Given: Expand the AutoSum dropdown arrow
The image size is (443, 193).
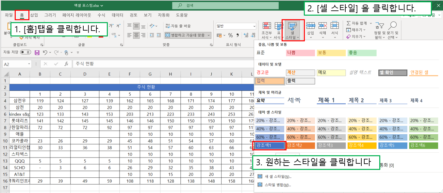Looking at the screenshot, I should tap(371, 23).
